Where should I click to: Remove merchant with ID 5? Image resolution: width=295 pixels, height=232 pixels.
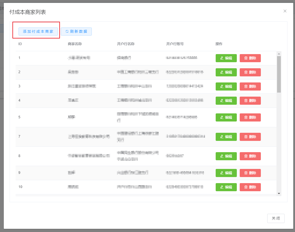250,117
